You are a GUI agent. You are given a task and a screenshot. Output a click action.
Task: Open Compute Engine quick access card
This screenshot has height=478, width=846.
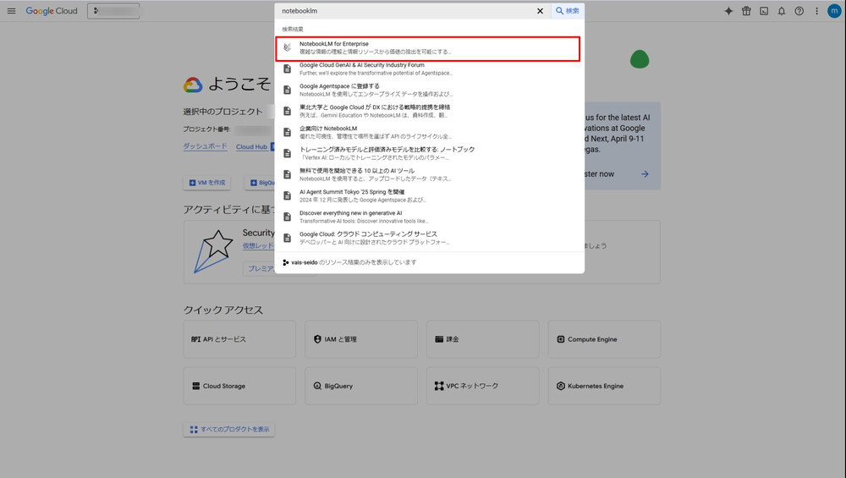pyautogui.click(x=604, y=339)
